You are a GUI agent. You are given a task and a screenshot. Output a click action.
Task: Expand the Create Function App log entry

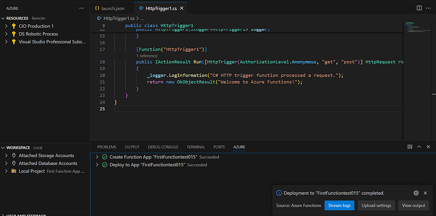tap(97, 156)
